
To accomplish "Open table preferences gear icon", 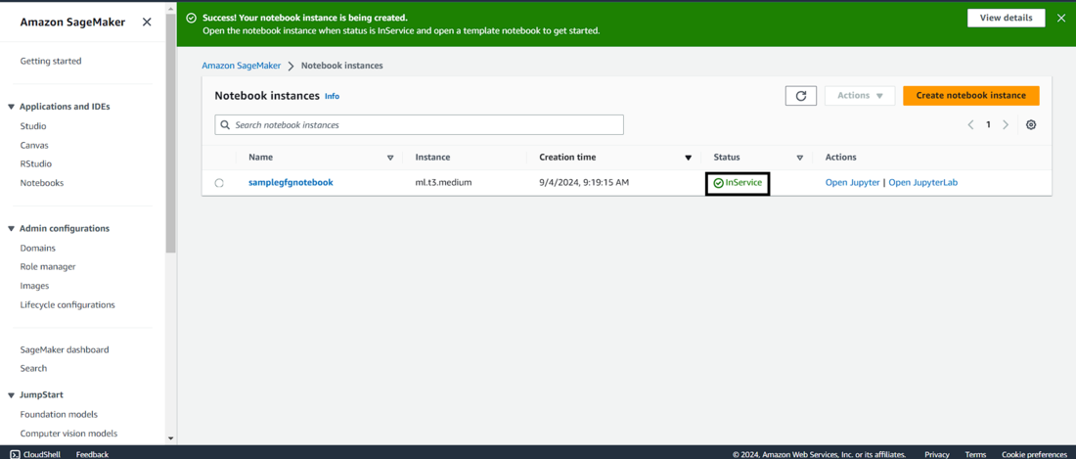I will (1031, 125).
